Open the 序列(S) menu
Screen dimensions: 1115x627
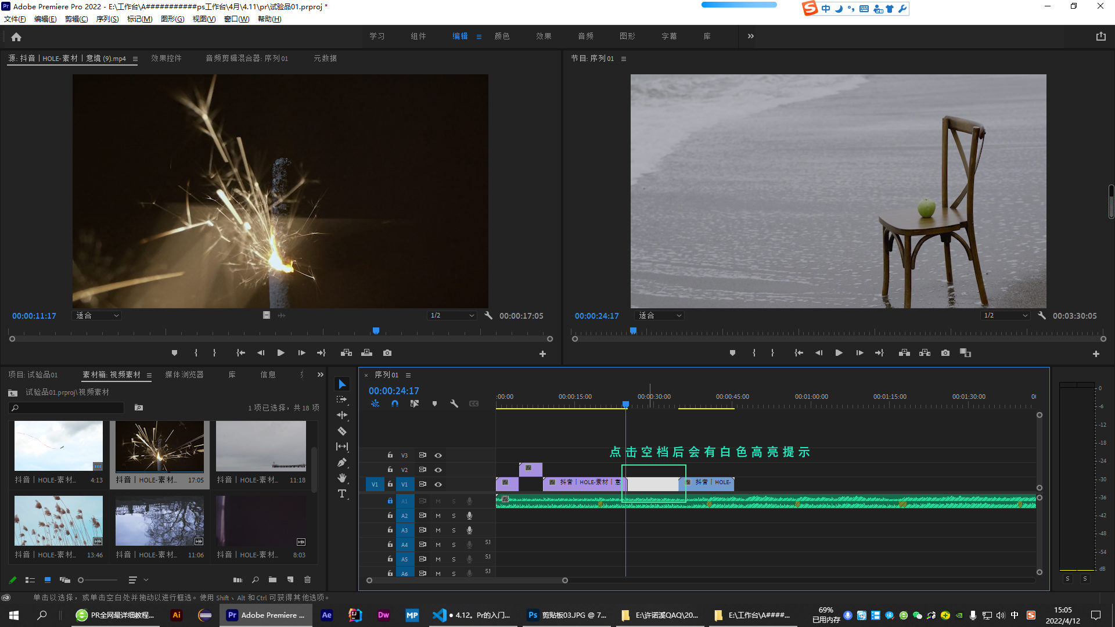click(107, 19)
